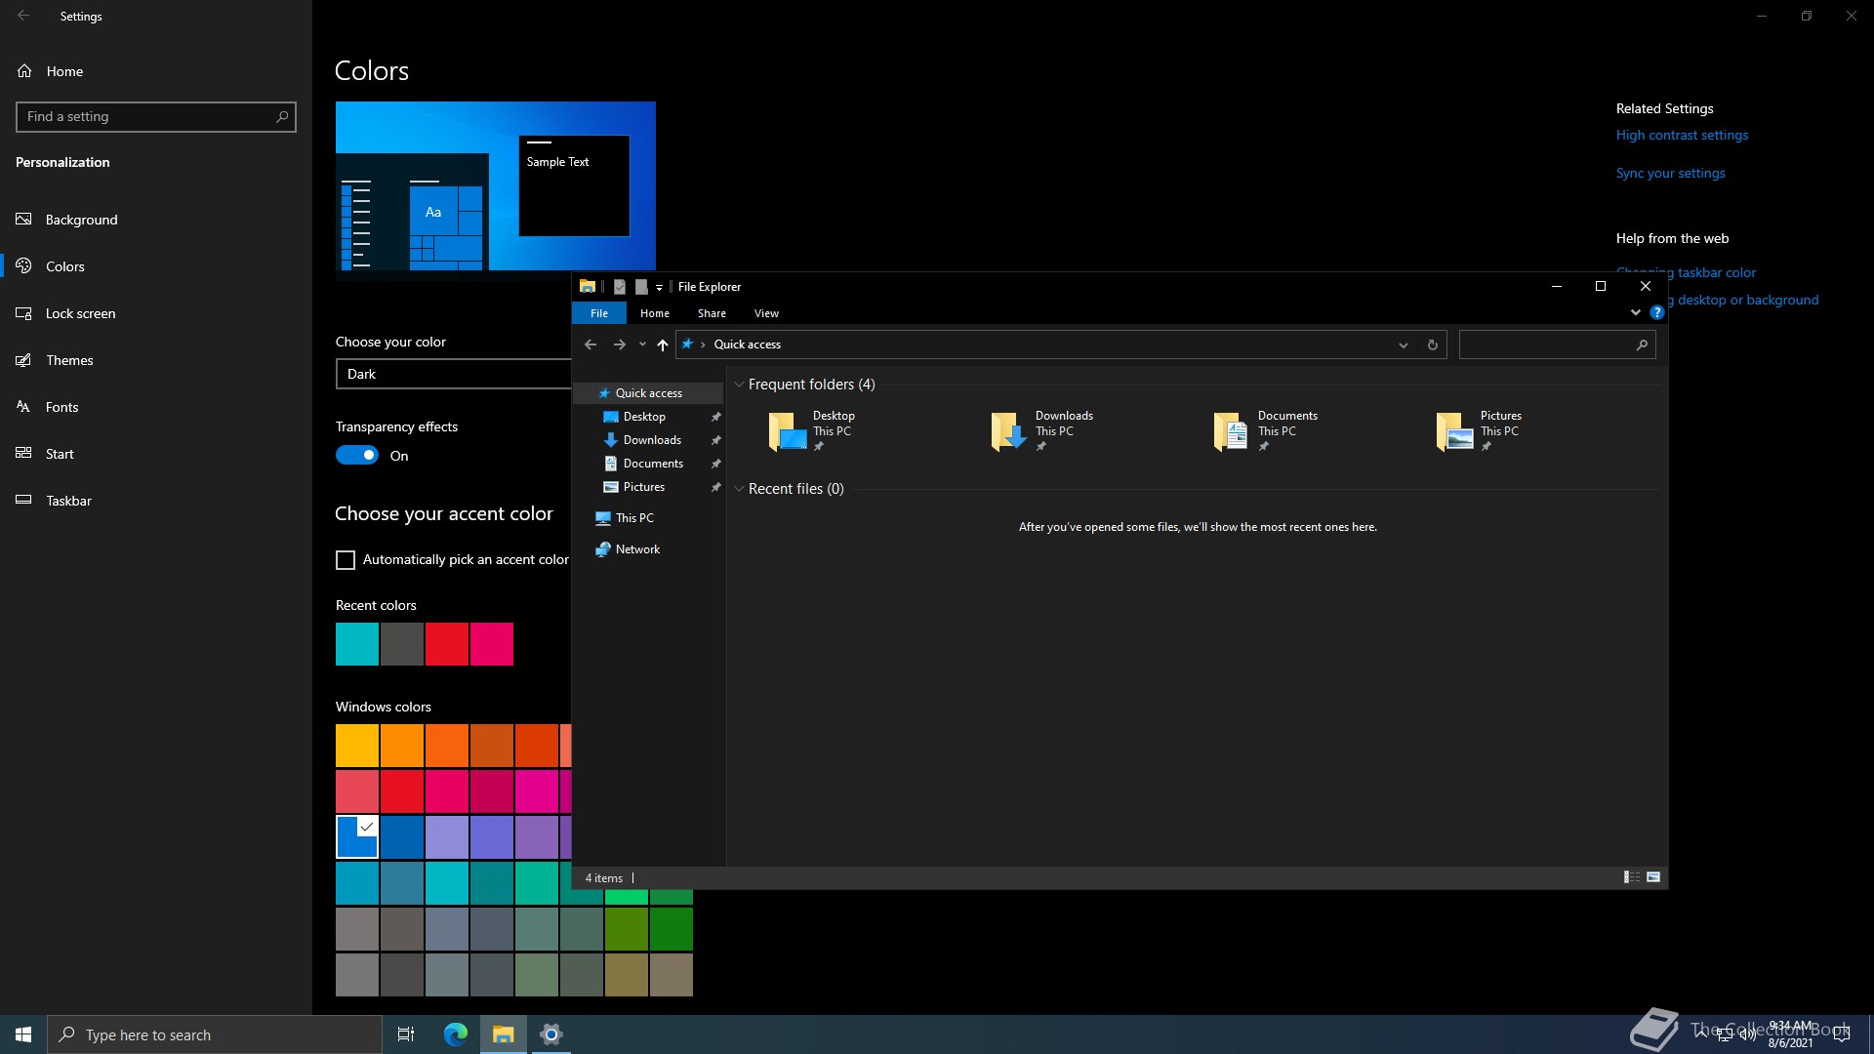Open File Explorer help question mark
This screenshot has height=1054, width=1874.
[x=1656, y=313]
